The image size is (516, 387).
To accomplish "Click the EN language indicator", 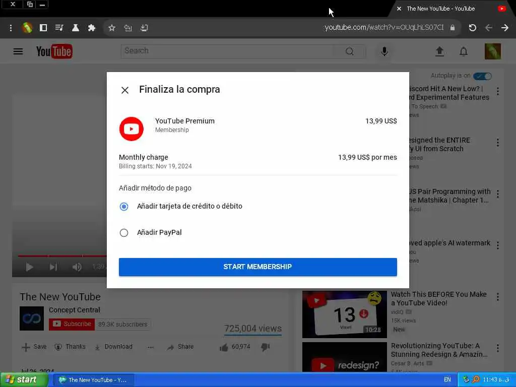I will click(447, 380).
